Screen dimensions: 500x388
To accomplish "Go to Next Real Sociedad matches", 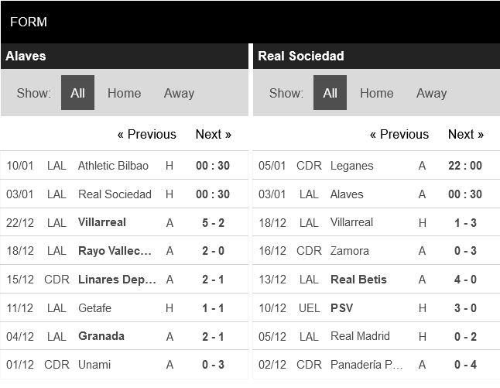I will click(465, 134).
